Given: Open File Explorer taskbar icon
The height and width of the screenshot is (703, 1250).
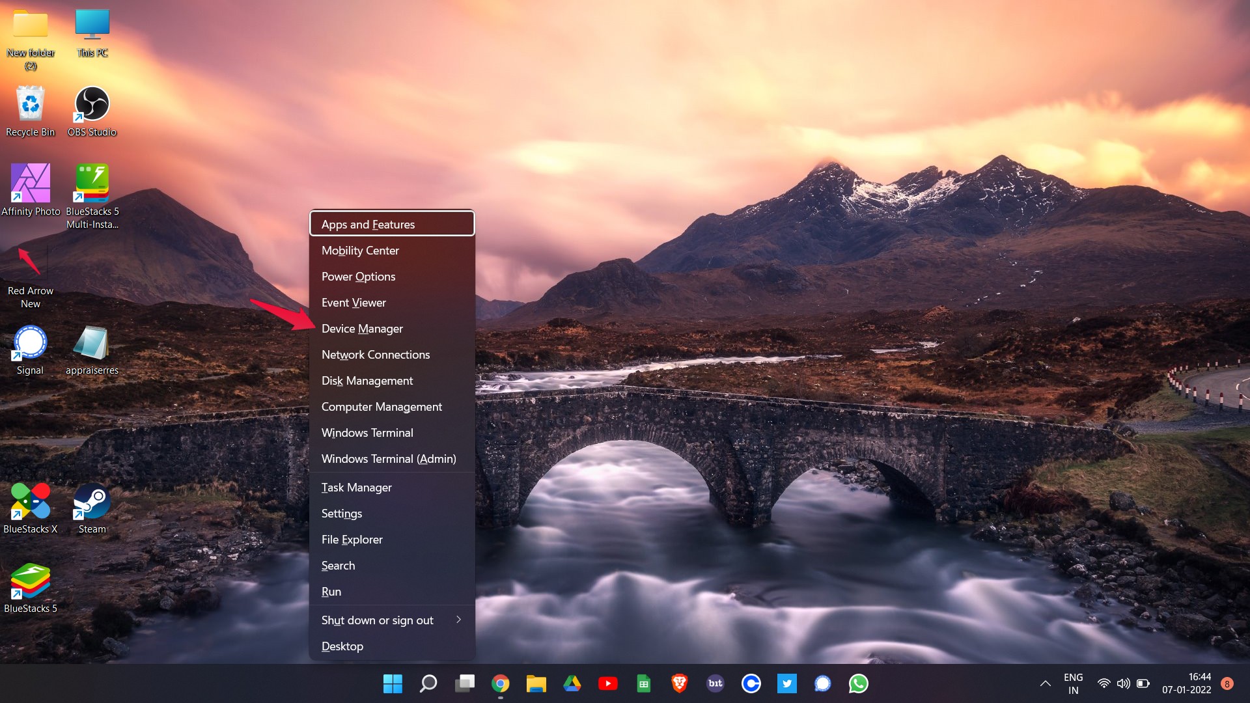Looking at the screenshot, I should click(x=536, y=683).
